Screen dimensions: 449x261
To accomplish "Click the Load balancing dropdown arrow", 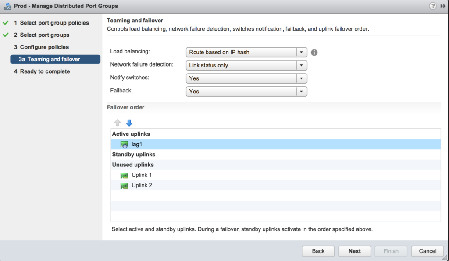I will coord(301,52).
